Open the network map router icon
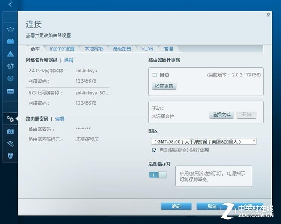Viewport: 281px width, 224px height. (11, 29)
